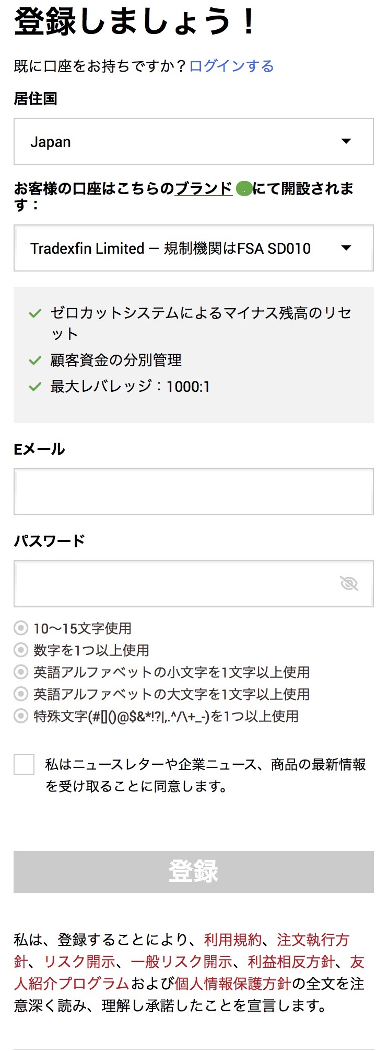Focus the パスワード input field

coord(178,584)
